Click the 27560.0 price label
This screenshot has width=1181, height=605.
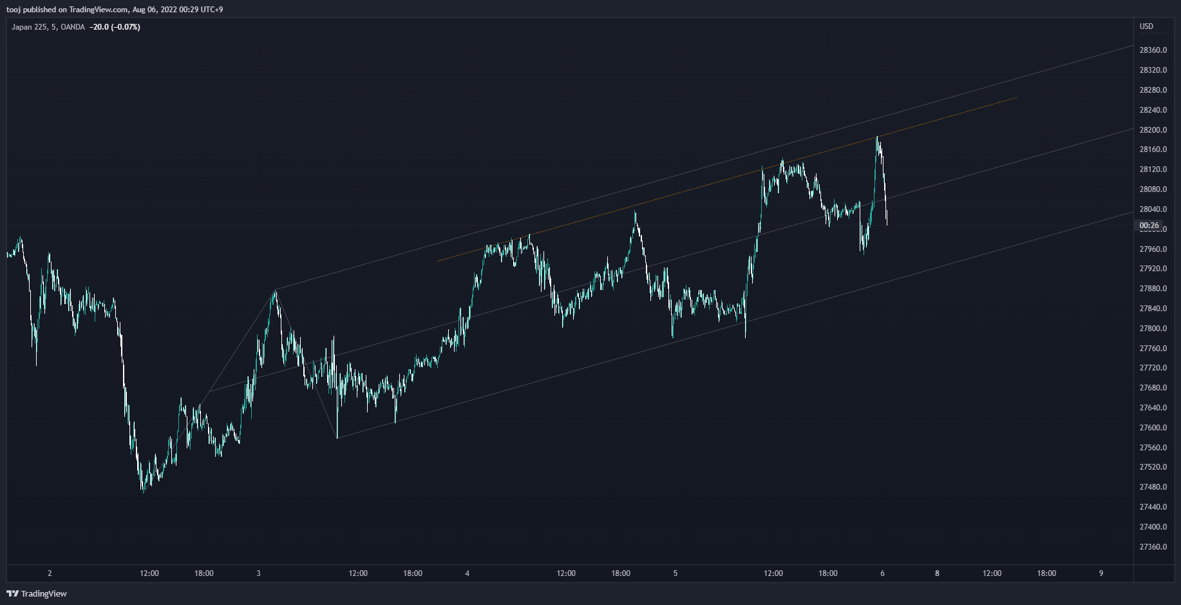point(1153,448)
